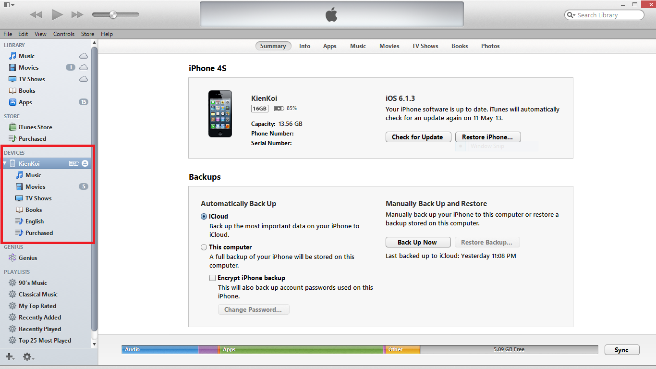This screenshot has height=369, width=656.
Task: Open device TV Shows under KienKoi
Action: [38, 198]
